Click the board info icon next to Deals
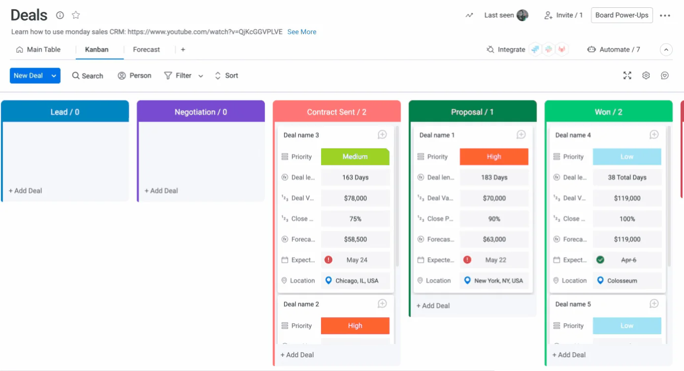The height and width of the screenshot is (371, 684). click(60, 15)
